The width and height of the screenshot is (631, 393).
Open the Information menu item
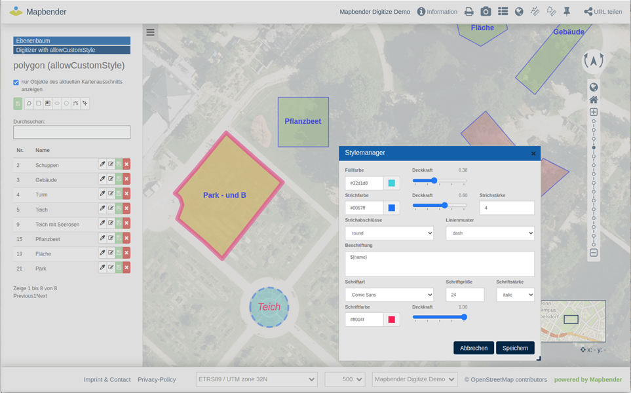click(x=437, y=12)
